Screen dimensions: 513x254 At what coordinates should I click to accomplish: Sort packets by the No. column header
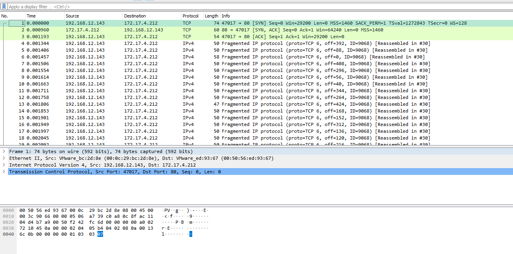click(13, 16)
